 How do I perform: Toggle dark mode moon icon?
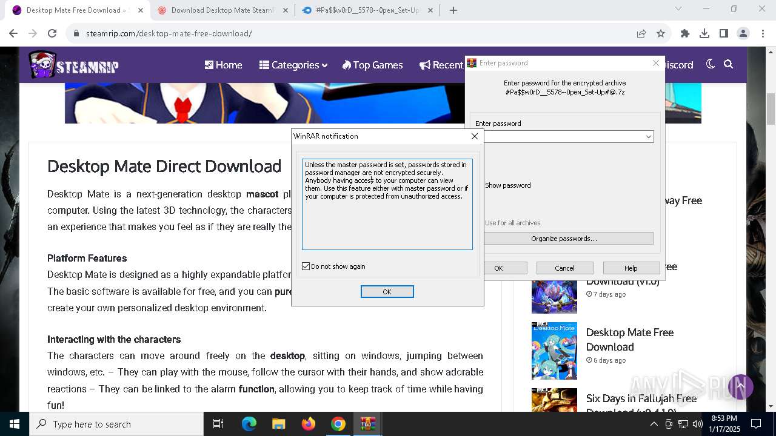click(711, 64)
